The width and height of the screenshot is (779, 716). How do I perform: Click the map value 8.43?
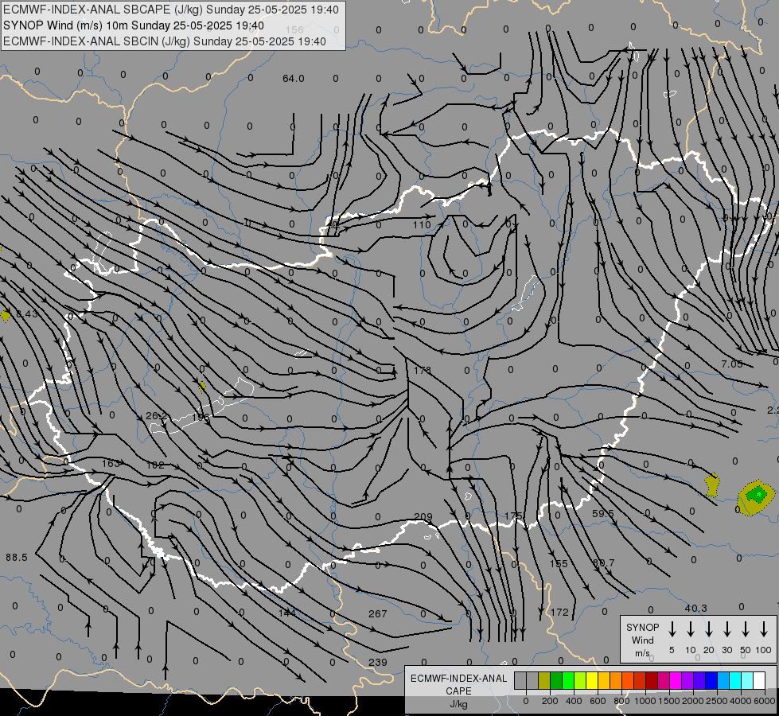click(x=27, y=313)
